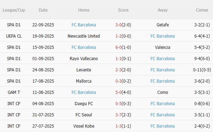The image size is (213, 135).
Task: Click UEFA CL league label
Action: [14, 36]
